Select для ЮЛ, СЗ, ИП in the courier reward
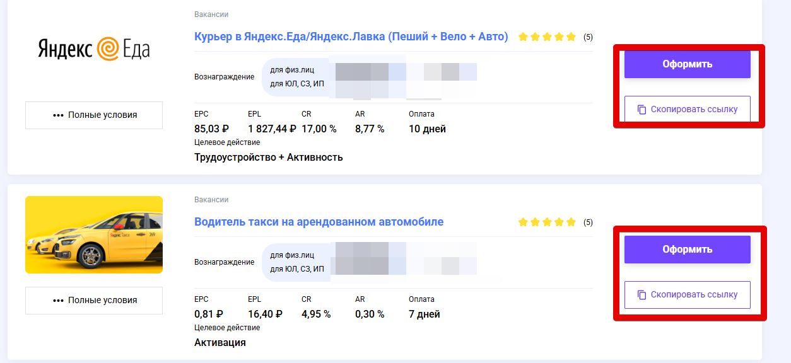 [x=297, y=84]
